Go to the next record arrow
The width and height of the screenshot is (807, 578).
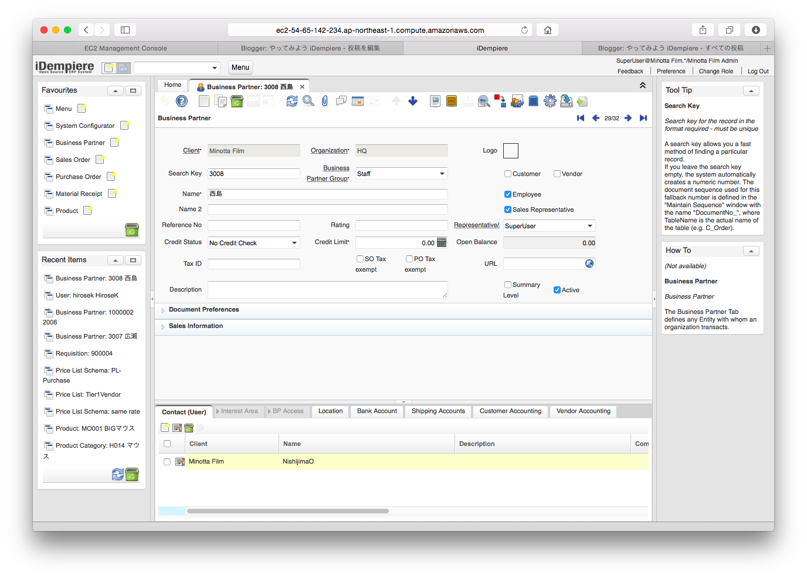tap(628, 118)
